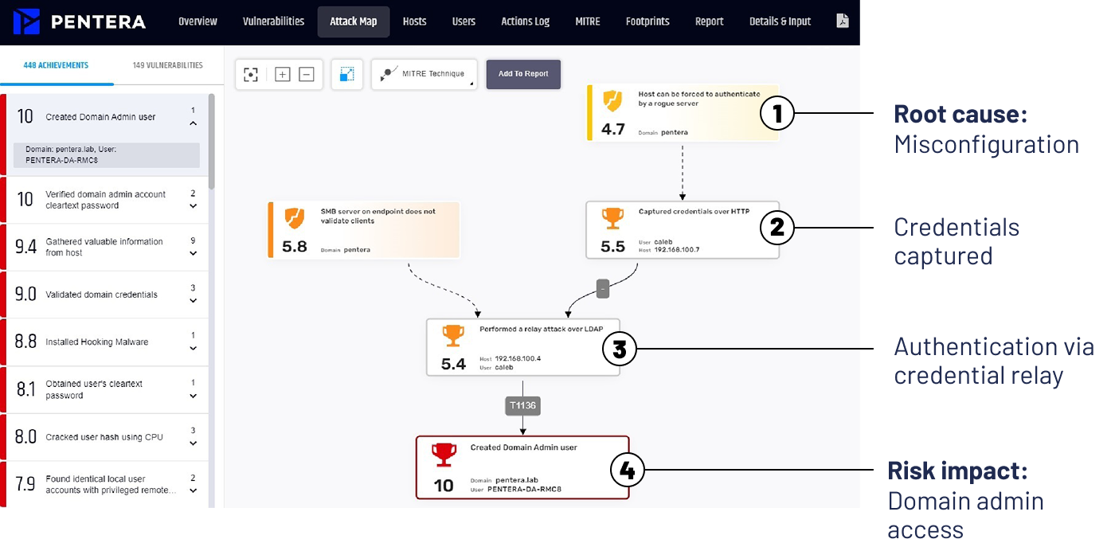Select the Created Domain Admin user map node
Image resolution: width=1115 pixels, height=543 pixels.
[x=522, y=467]
